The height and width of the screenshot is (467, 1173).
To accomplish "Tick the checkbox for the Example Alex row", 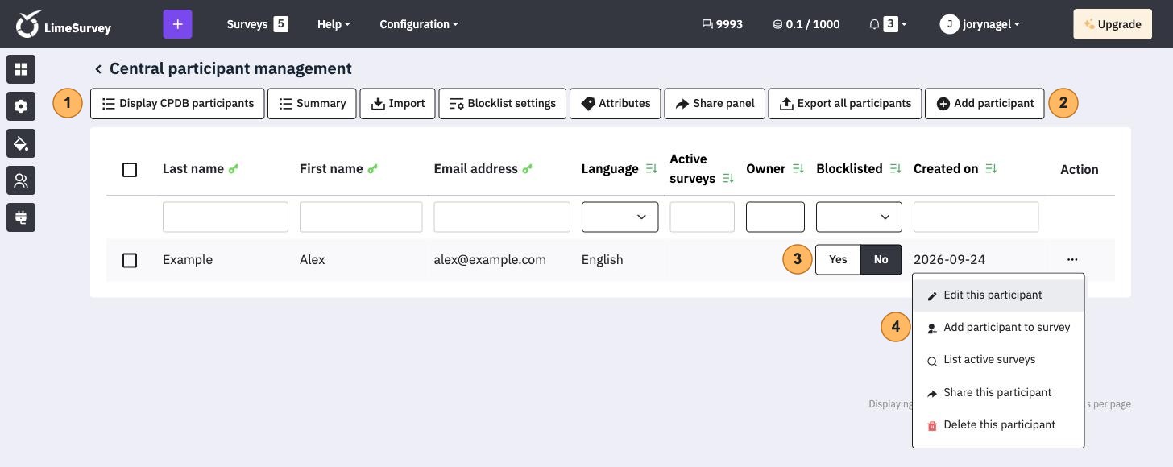I will 130,261.
